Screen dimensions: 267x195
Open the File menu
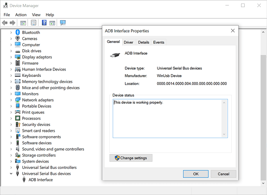point(7,15)
